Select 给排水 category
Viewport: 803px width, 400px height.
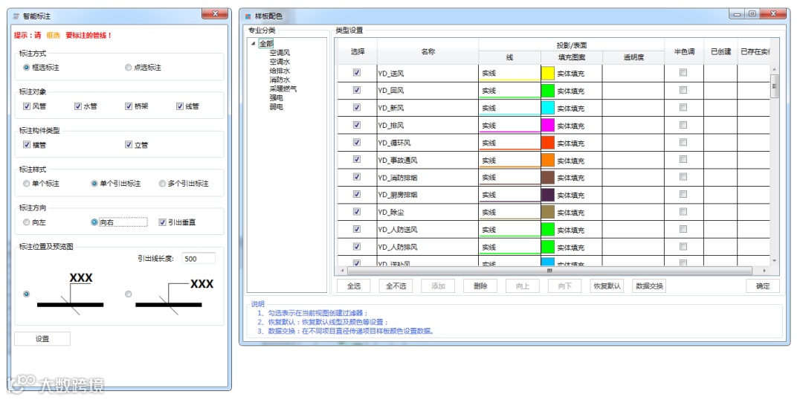[x=280, y=71]
